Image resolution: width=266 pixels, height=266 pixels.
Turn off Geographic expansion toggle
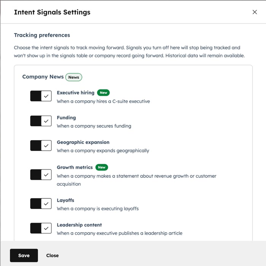coord(41,146)
